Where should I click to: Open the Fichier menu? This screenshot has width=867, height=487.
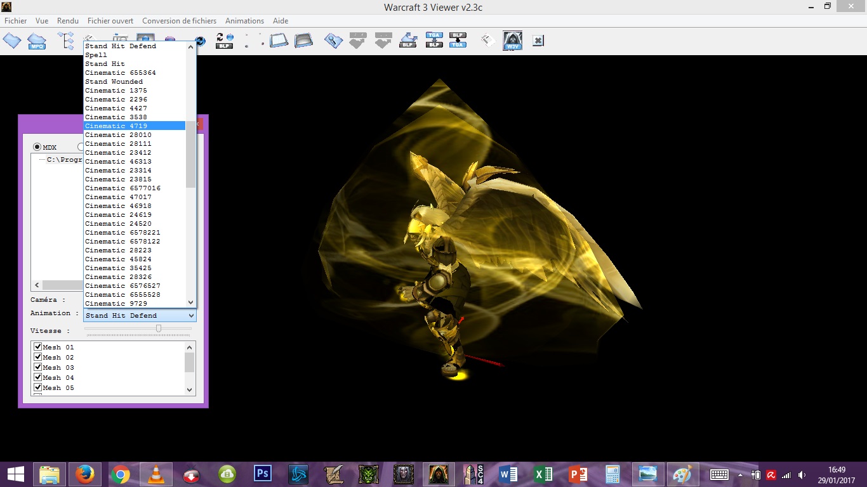click(x=16, y=21)
